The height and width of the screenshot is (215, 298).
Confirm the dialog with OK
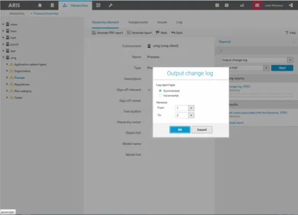point(180,130)
